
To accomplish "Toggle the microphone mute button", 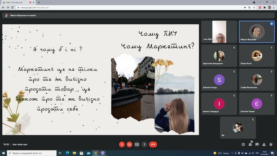I will click(x=122, y=144).
